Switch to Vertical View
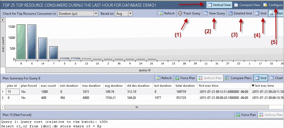284x128 pixels. tap(219, 5)
